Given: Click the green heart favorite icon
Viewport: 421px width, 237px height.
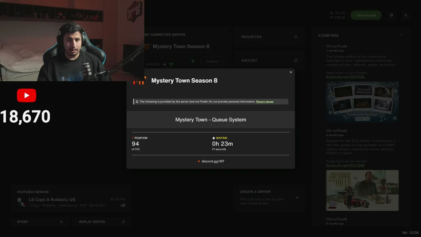Looking at the screenshot, I should pyautogui.click(x=193, y=61).
